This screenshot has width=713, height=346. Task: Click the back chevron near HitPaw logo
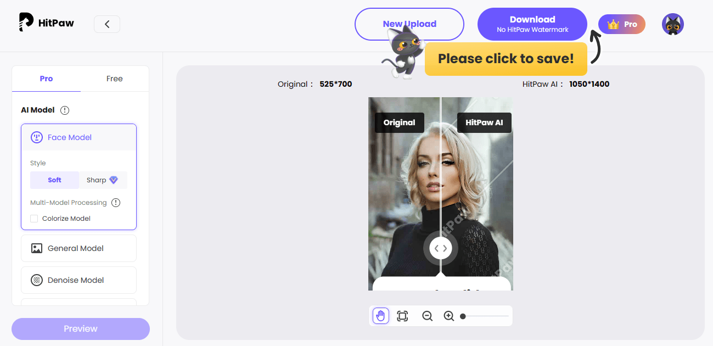point(107,24)
